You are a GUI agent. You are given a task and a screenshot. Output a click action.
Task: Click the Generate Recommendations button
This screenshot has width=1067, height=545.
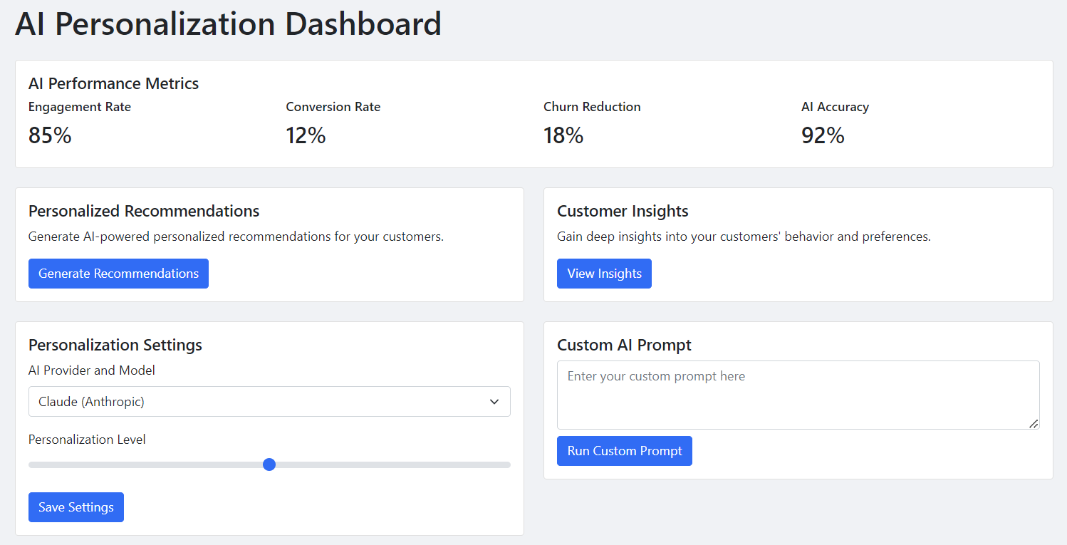[118, 274]
